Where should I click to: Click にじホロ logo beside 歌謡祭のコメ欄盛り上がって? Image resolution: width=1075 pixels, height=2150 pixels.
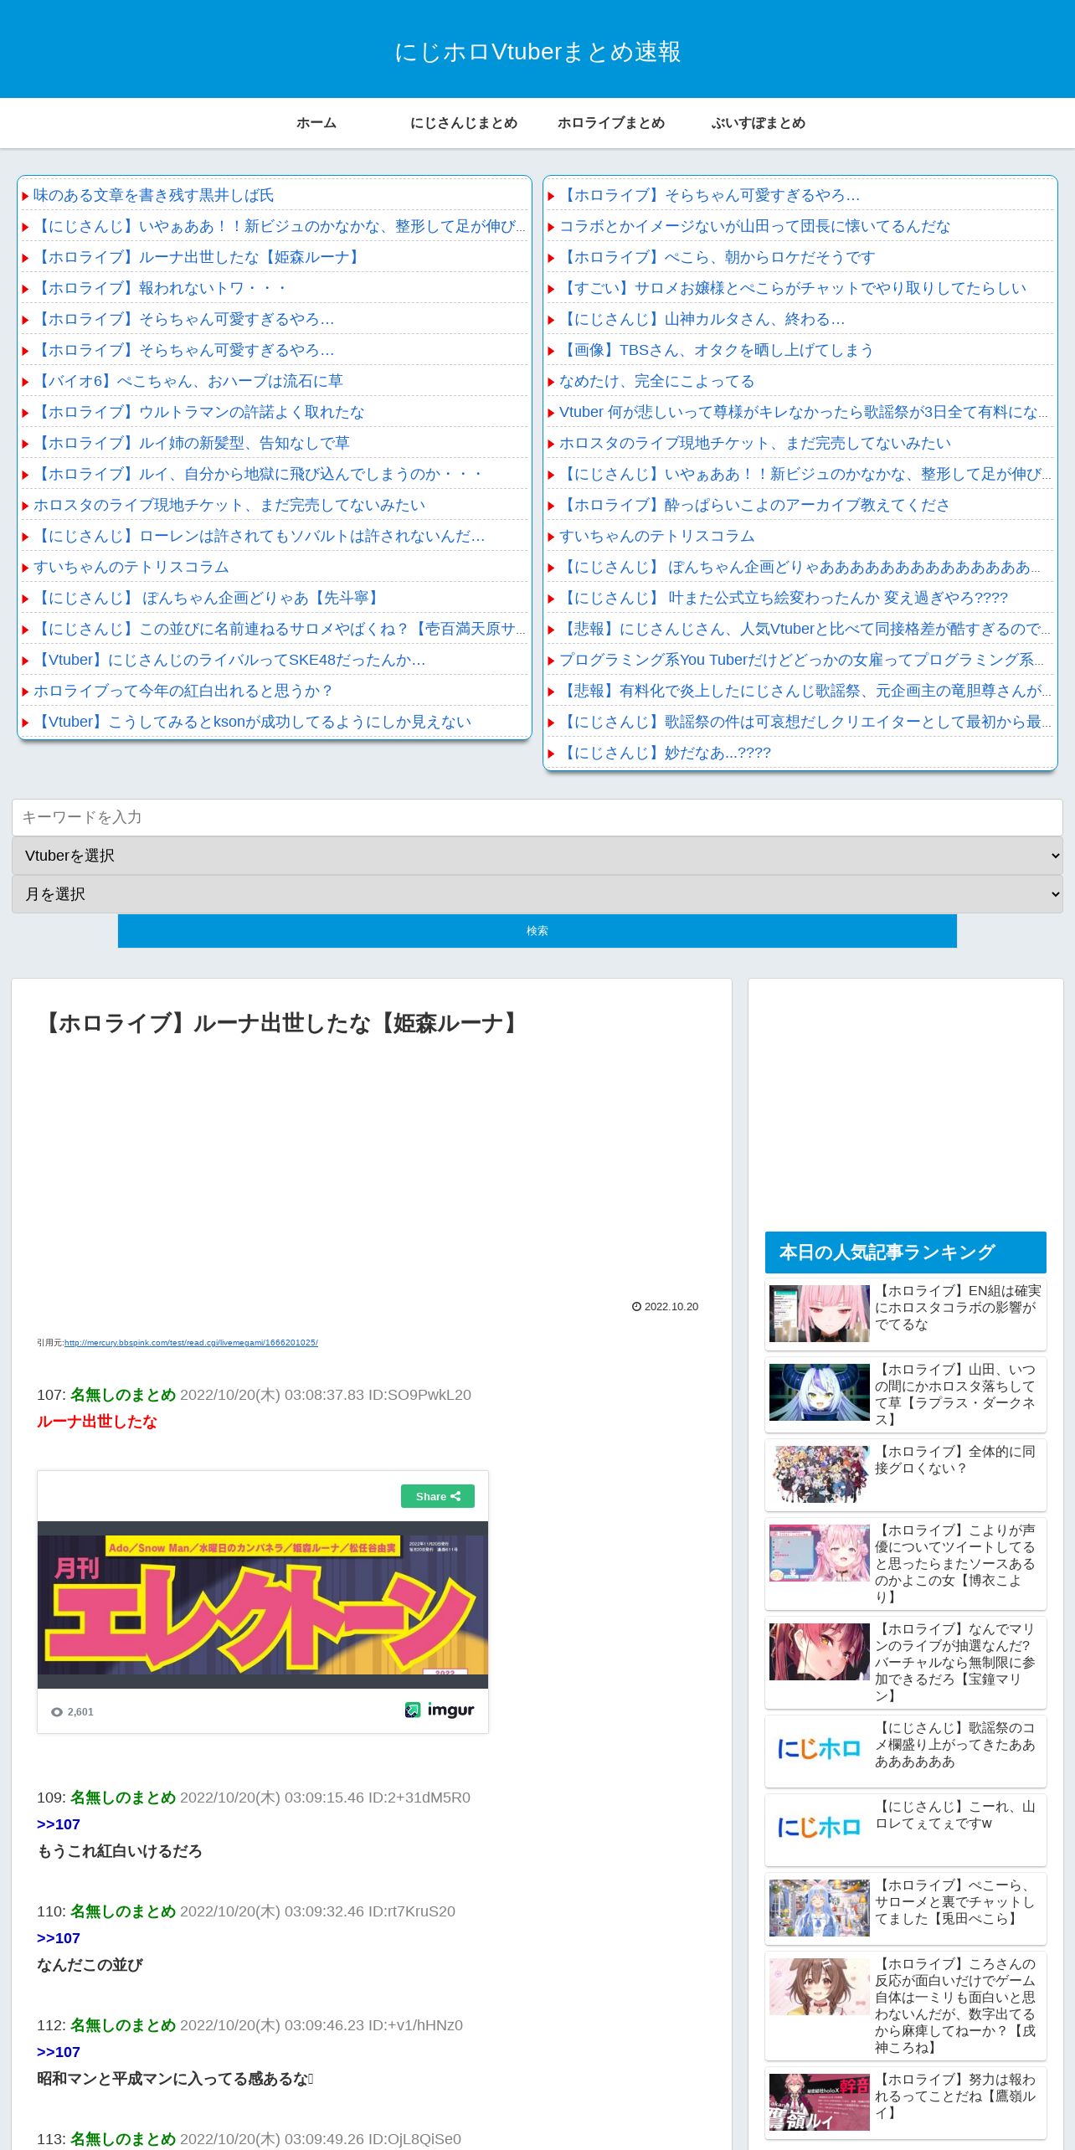point(820,1748)
